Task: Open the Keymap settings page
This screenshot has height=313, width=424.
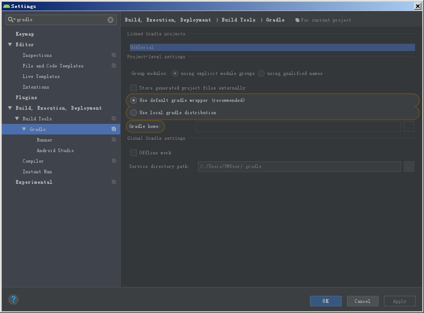Action: click(25, 34)
